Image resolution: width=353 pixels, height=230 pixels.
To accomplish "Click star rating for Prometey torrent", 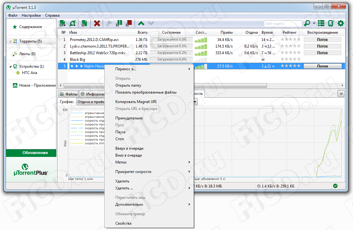I will (x=290, y=39).
